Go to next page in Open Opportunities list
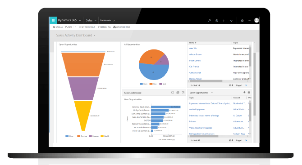The image size is (302, 165). (246, 140)
